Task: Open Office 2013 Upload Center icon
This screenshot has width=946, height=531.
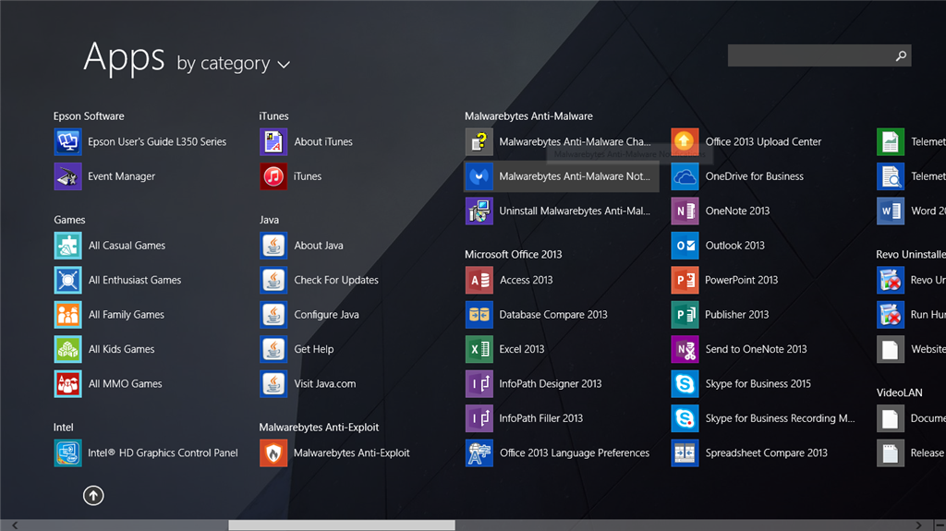Action: click(x=685, y=142)
